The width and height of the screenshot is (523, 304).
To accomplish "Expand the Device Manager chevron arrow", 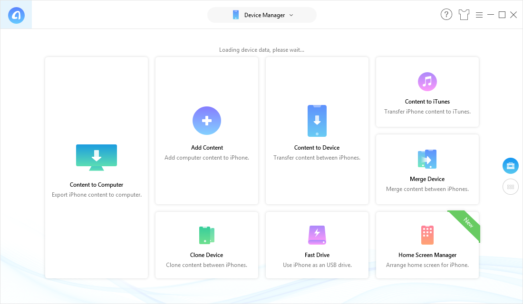I will (x=291, y=15).
